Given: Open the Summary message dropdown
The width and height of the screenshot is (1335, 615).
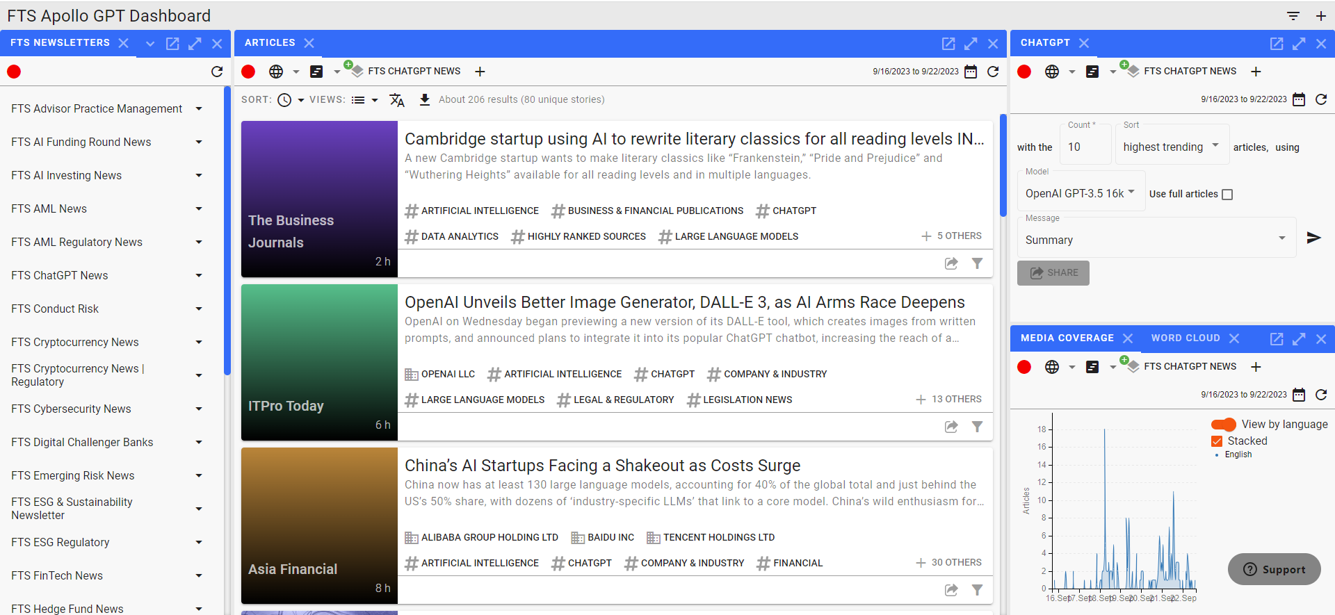Looking at the screenshot, I should tap(1157, 237).
